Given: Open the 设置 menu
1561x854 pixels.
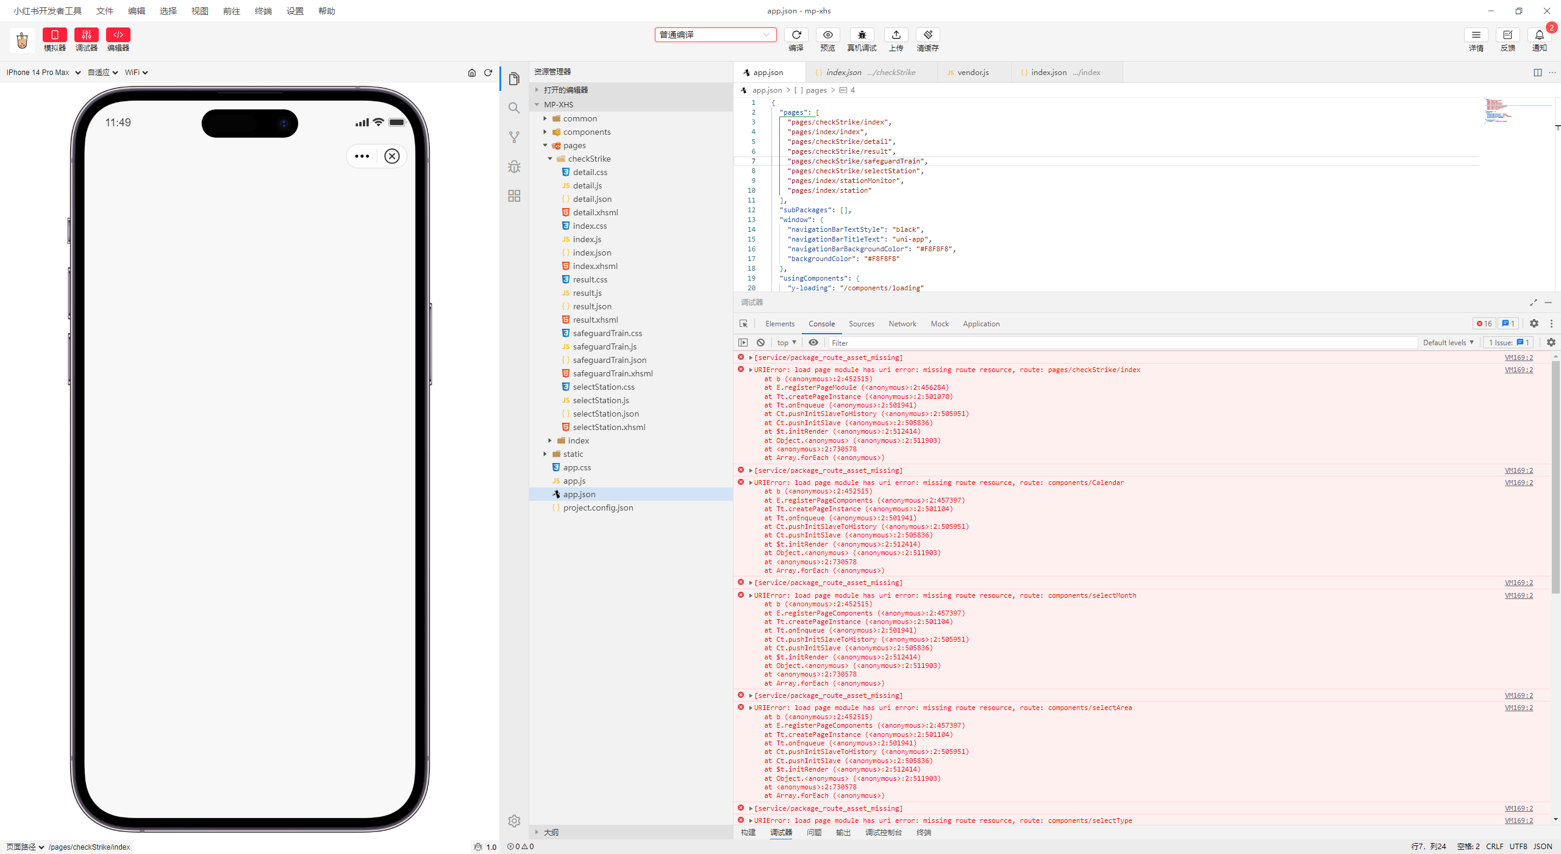Looking at the screenshot, I should (x=295, y=11).
